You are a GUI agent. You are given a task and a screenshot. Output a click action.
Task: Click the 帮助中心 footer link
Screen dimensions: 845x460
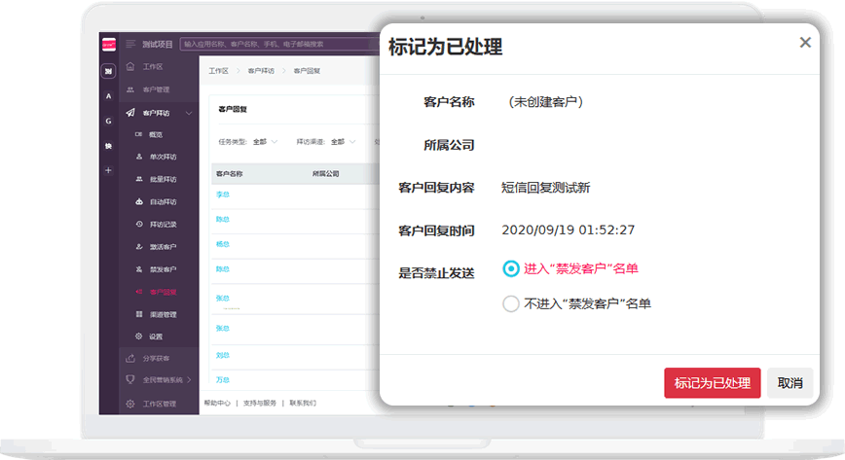point(217,403)
